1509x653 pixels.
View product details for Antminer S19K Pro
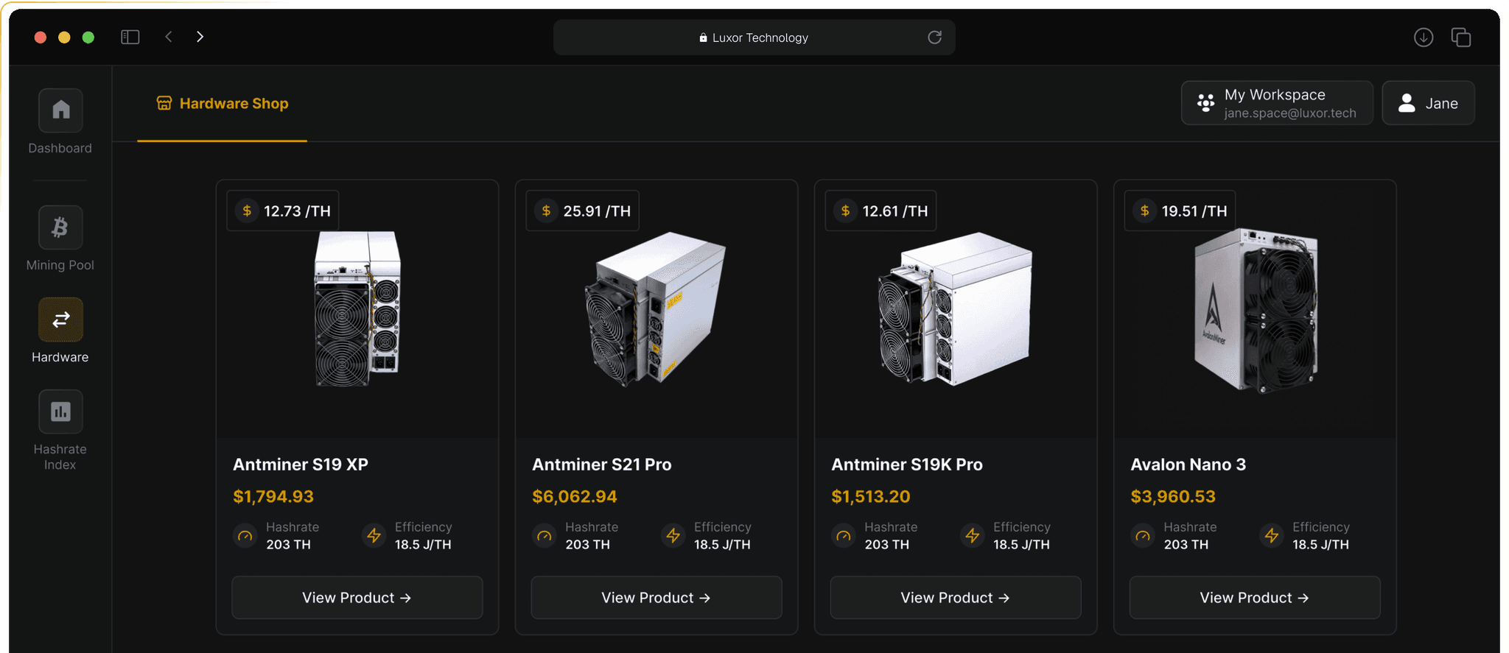955,597
